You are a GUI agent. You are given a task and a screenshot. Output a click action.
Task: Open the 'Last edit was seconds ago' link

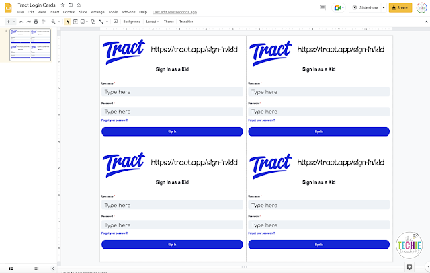click(x=175, y=12)
